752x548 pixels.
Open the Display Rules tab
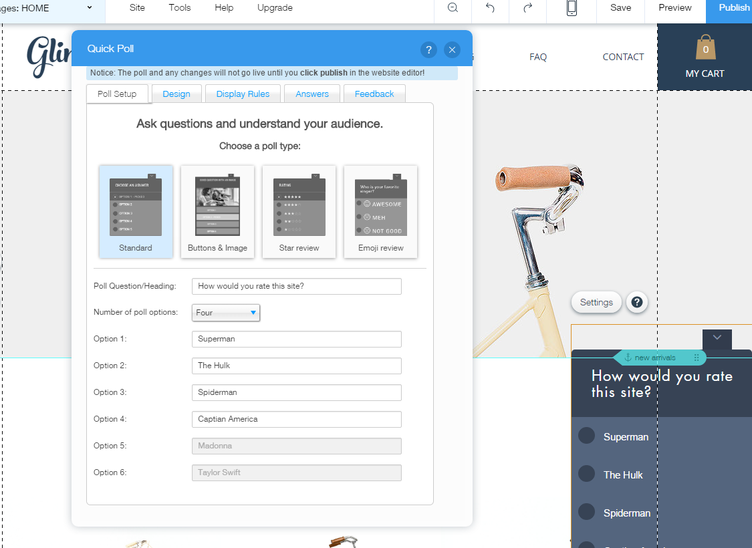(243, 94)
